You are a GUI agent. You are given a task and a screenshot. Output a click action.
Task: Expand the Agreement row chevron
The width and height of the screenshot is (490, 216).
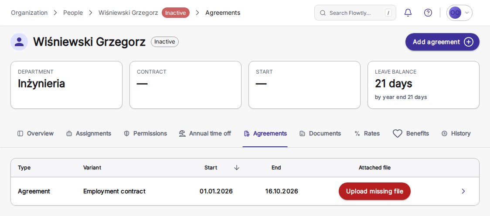coord(463,191)
